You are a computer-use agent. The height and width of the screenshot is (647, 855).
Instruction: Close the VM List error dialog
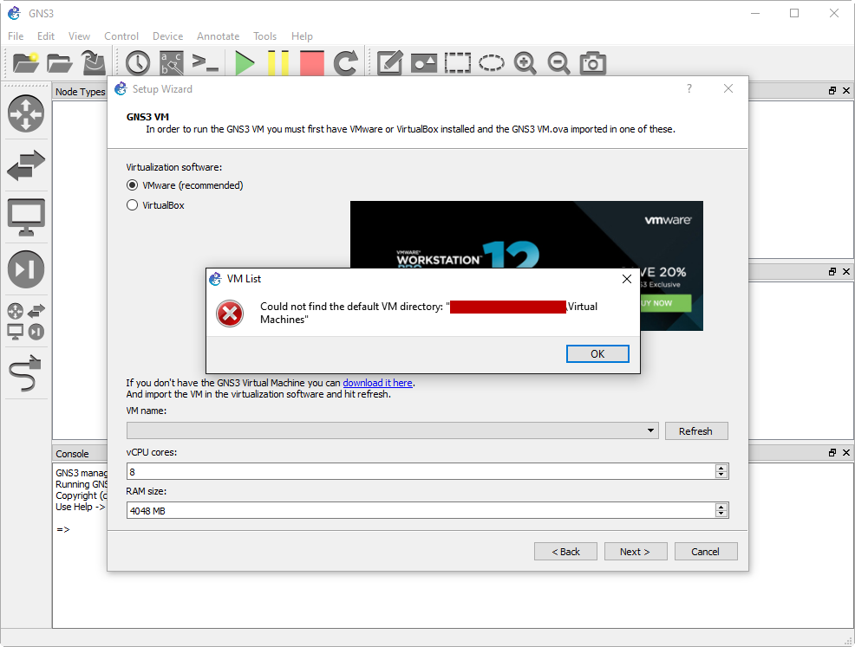pyautogui.click(x=627, y=279)
